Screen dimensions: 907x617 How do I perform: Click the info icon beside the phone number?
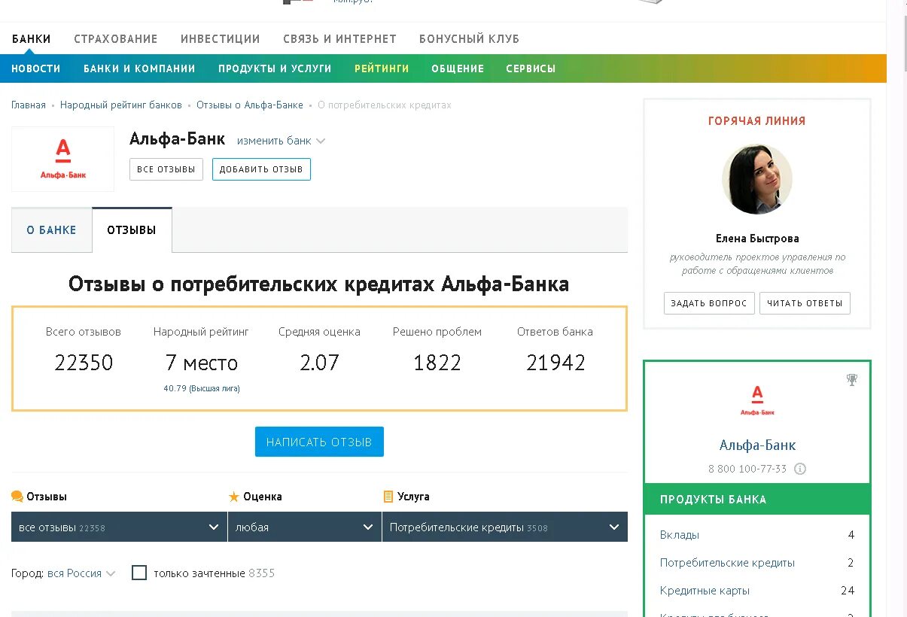(800, 469)
